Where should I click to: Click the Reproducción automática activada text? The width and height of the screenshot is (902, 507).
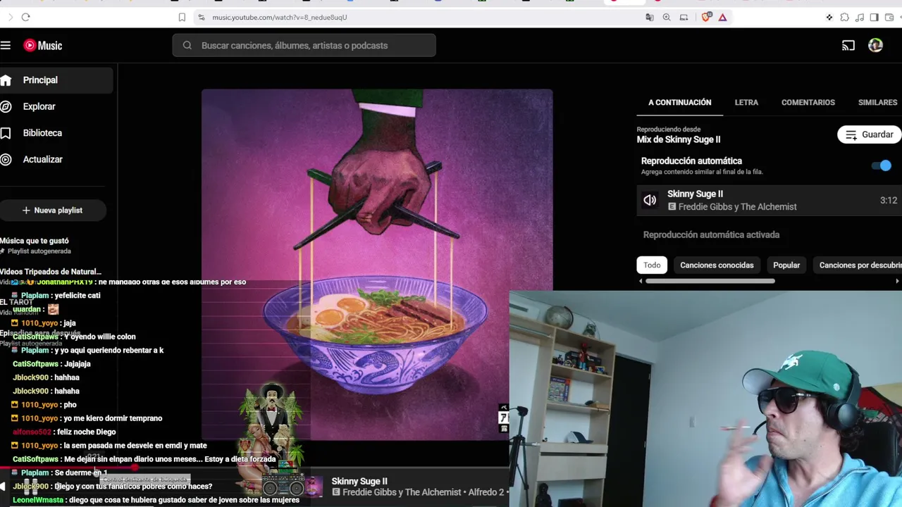711,235
